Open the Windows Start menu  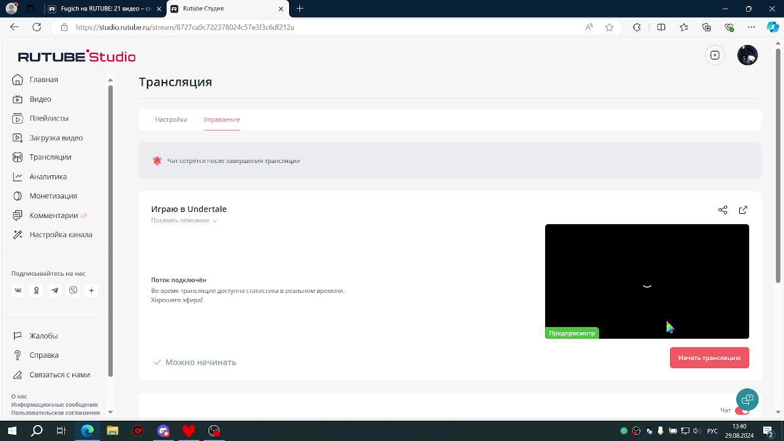tap(12, 431)
